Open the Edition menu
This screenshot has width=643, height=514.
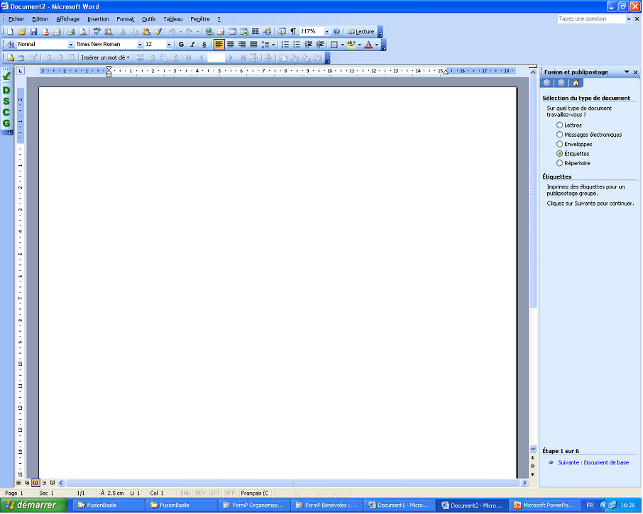tap(40, 19)
